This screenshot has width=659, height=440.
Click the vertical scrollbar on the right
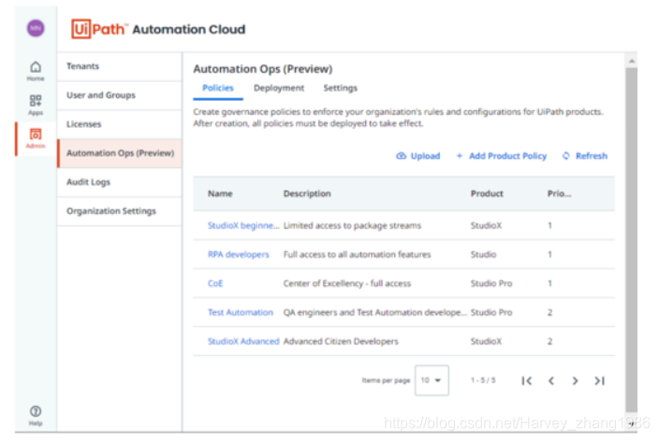coord(631,234)
